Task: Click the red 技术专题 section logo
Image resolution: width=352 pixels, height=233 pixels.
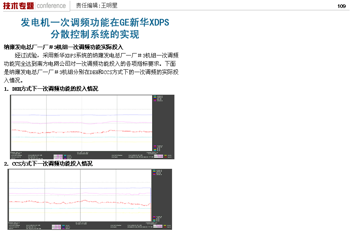Action: (x=18, y=6)
